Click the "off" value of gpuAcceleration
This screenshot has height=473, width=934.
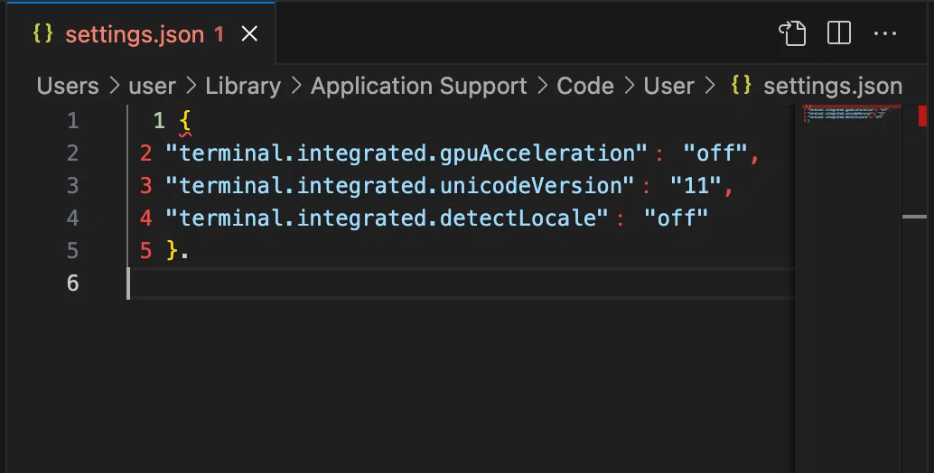[x=715, y=153]
